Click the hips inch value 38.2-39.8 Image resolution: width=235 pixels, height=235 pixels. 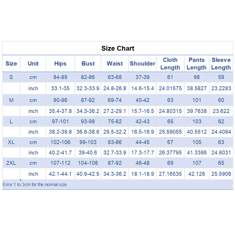coord(60,132)
